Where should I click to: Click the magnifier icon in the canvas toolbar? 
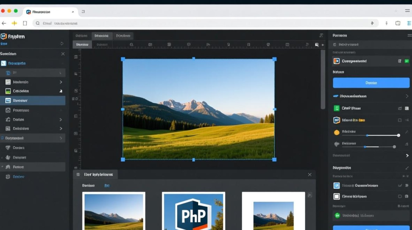point(132,45)
